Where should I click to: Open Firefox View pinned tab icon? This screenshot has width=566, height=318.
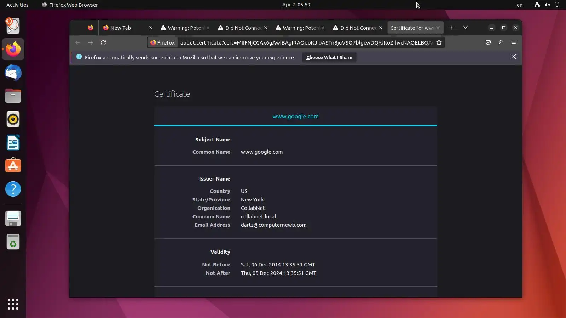pos(91,28)
